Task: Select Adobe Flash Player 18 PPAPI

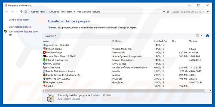Action: (x=61, y=56)
